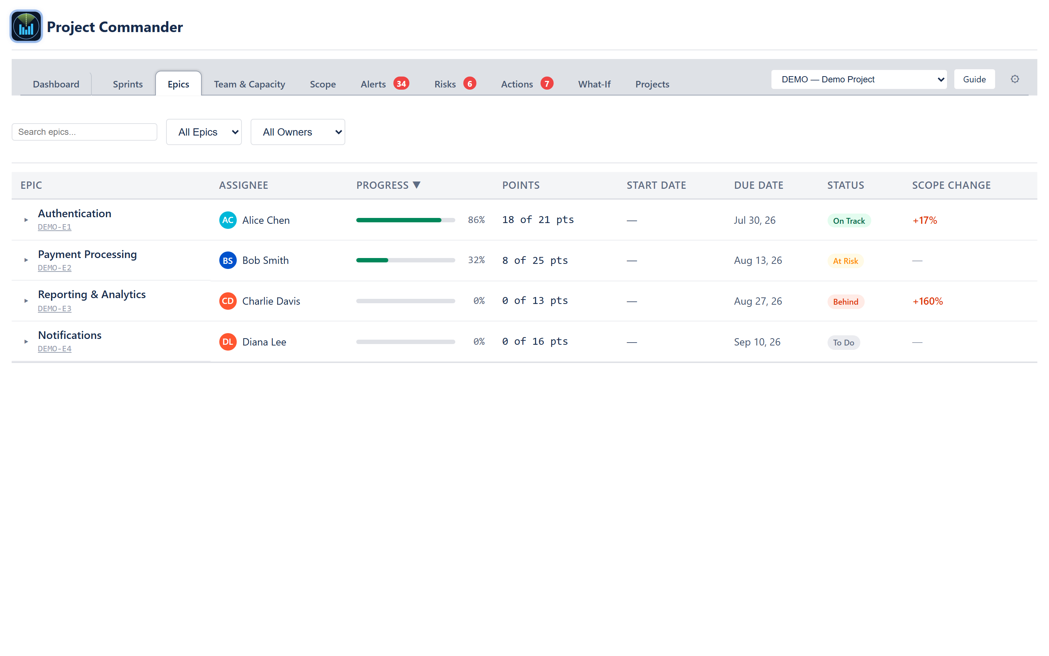1049x656 pixels.
Task: Switch to the Actions tab
Action: 527,84
